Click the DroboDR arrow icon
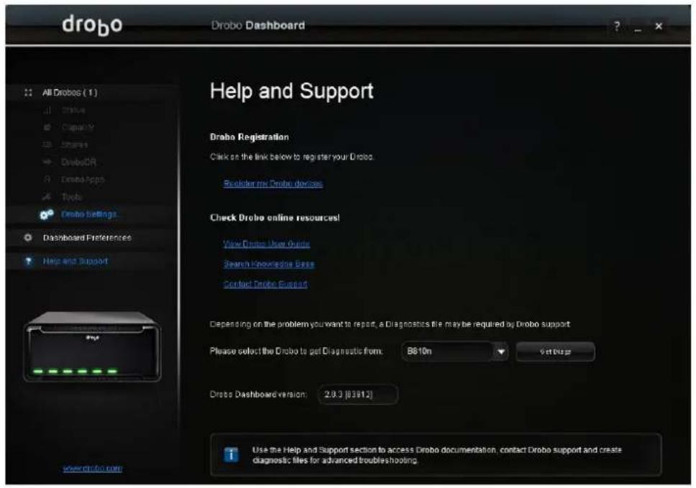The height and width of the screenshot is (488, 696). point(47,162)
